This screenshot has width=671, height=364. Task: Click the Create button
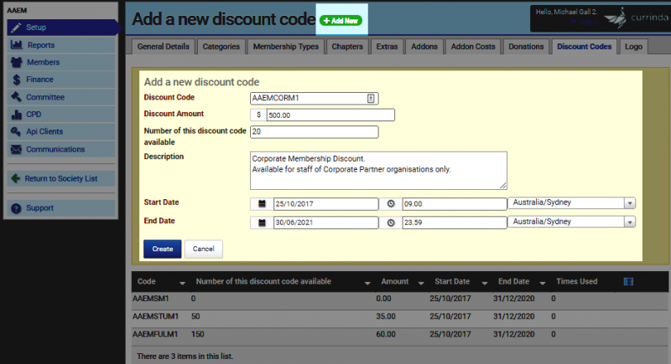tap(163, 249)
